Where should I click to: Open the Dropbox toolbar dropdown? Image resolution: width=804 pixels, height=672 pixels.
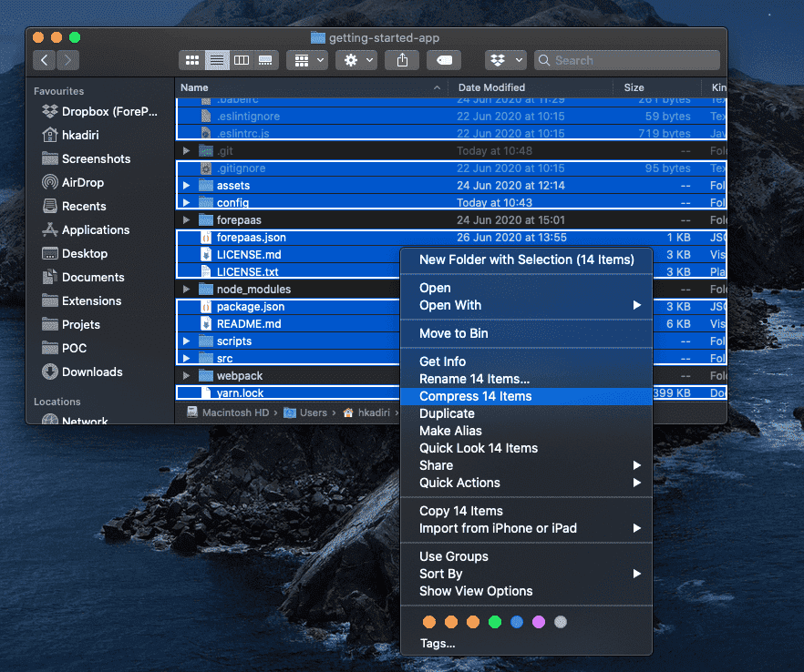click(506, 60)
